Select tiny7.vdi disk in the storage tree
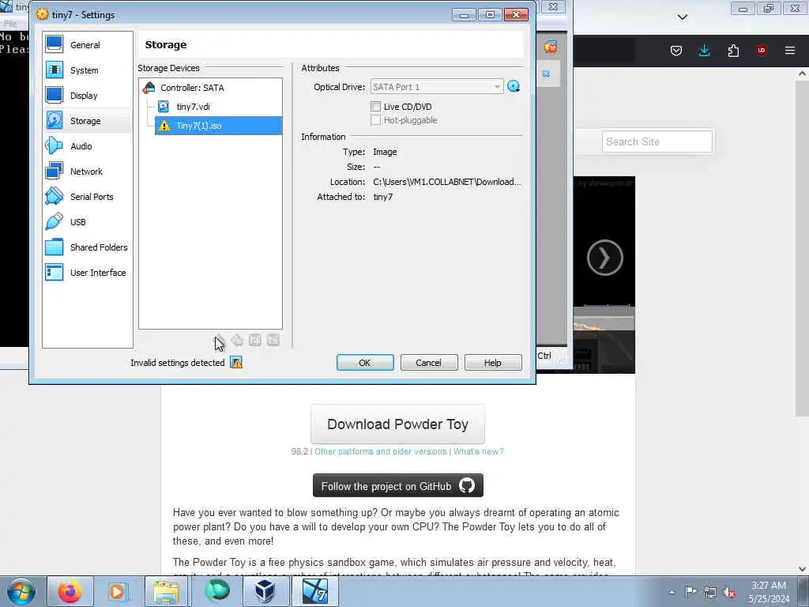The image size is (809, 607). [x=218, y=107]
